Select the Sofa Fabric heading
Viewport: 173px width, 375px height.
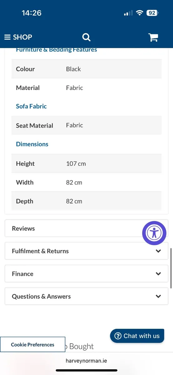31,106
